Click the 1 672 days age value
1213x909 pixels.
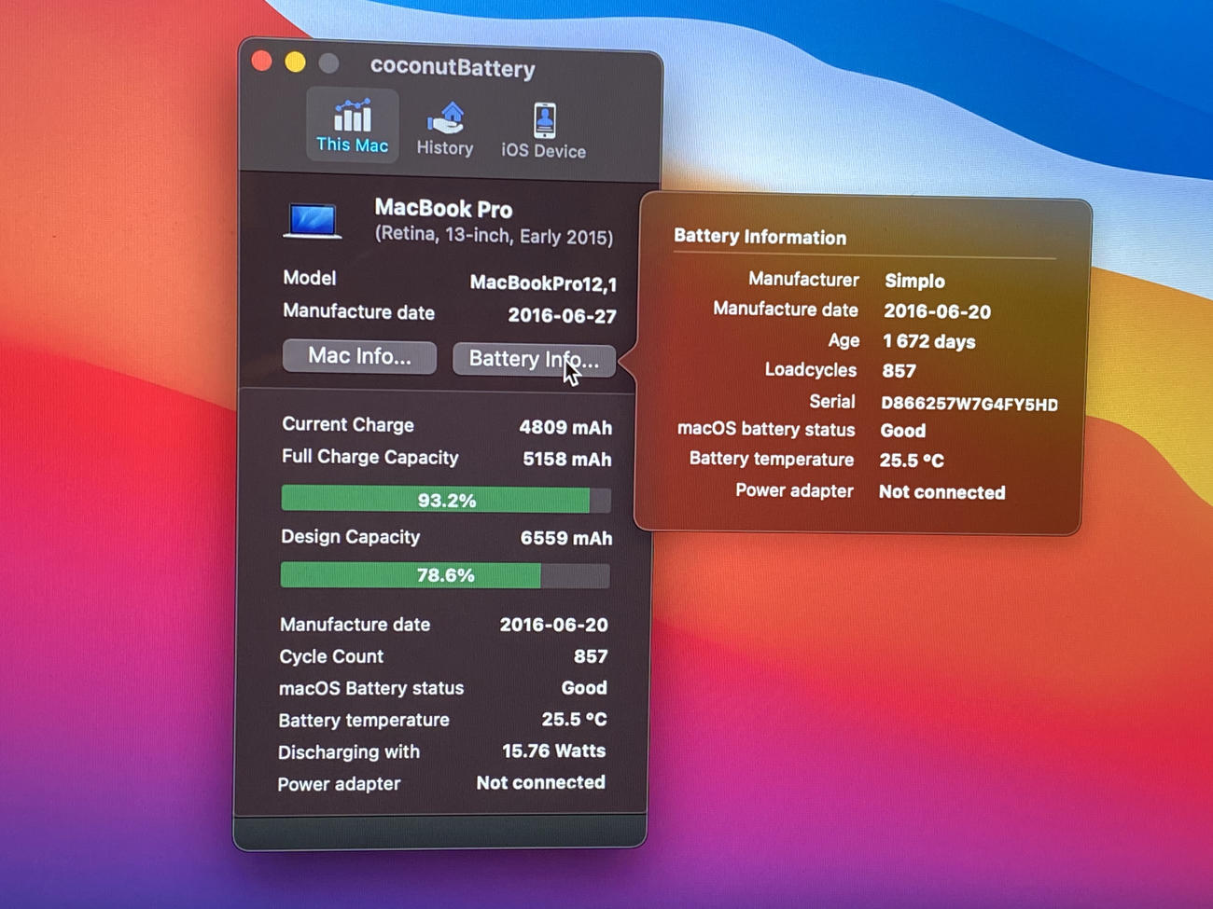[x=928, y=341]
